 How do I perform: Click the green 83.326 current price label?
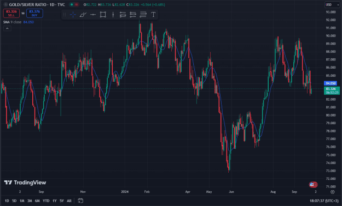[x=332, y=90]
